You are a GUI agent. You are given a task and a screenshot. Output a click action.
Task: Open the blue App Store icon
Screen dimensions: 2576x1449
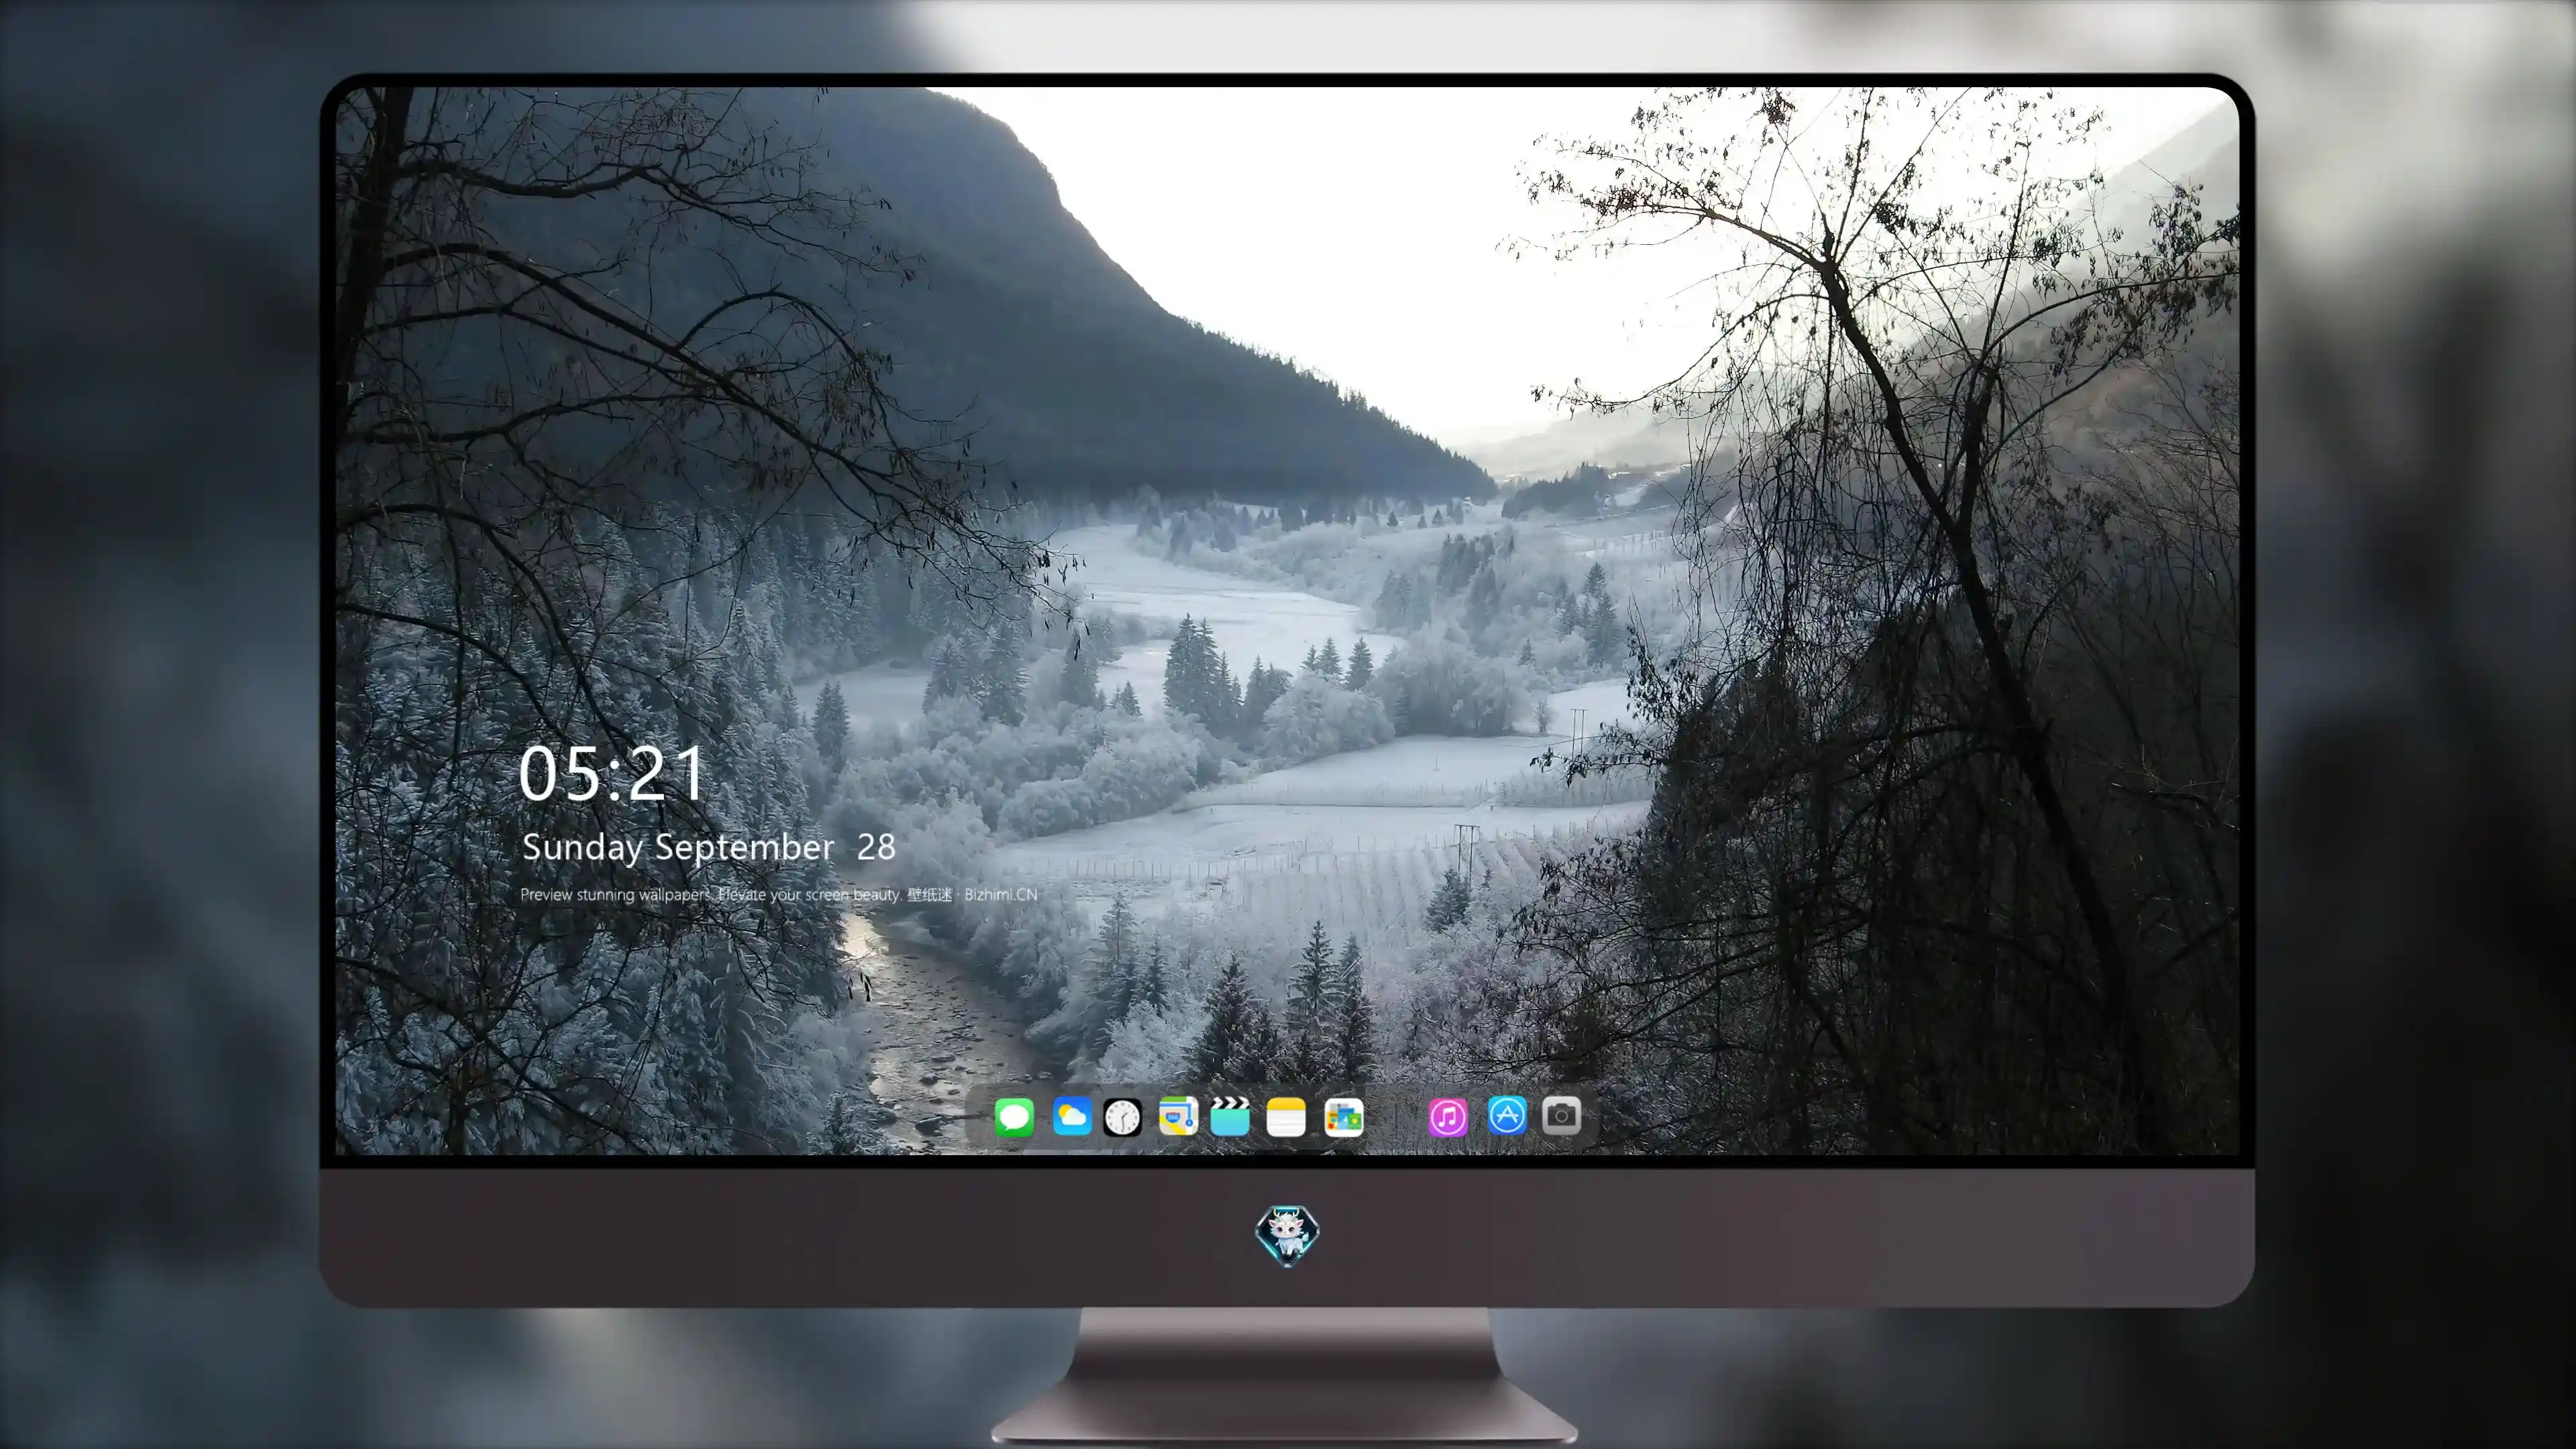(x=1507, y=1115)
